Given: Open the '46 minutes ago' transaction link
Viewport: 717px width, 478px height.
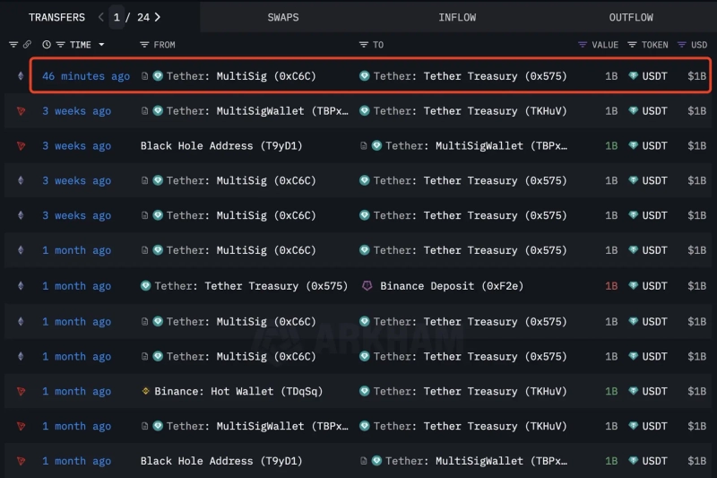Looking at the screenshot, I should [86, 76].
